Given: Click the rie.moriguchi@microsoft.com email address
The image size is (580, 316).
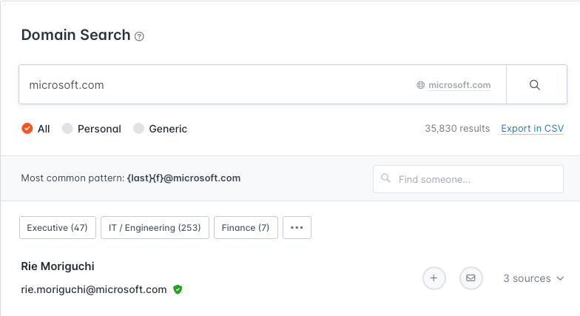Looking at the screenshot, I should tap(94, 289).
